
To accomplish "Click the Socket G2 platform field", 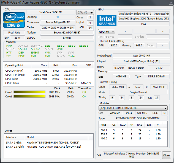I will tap(67, 32).
